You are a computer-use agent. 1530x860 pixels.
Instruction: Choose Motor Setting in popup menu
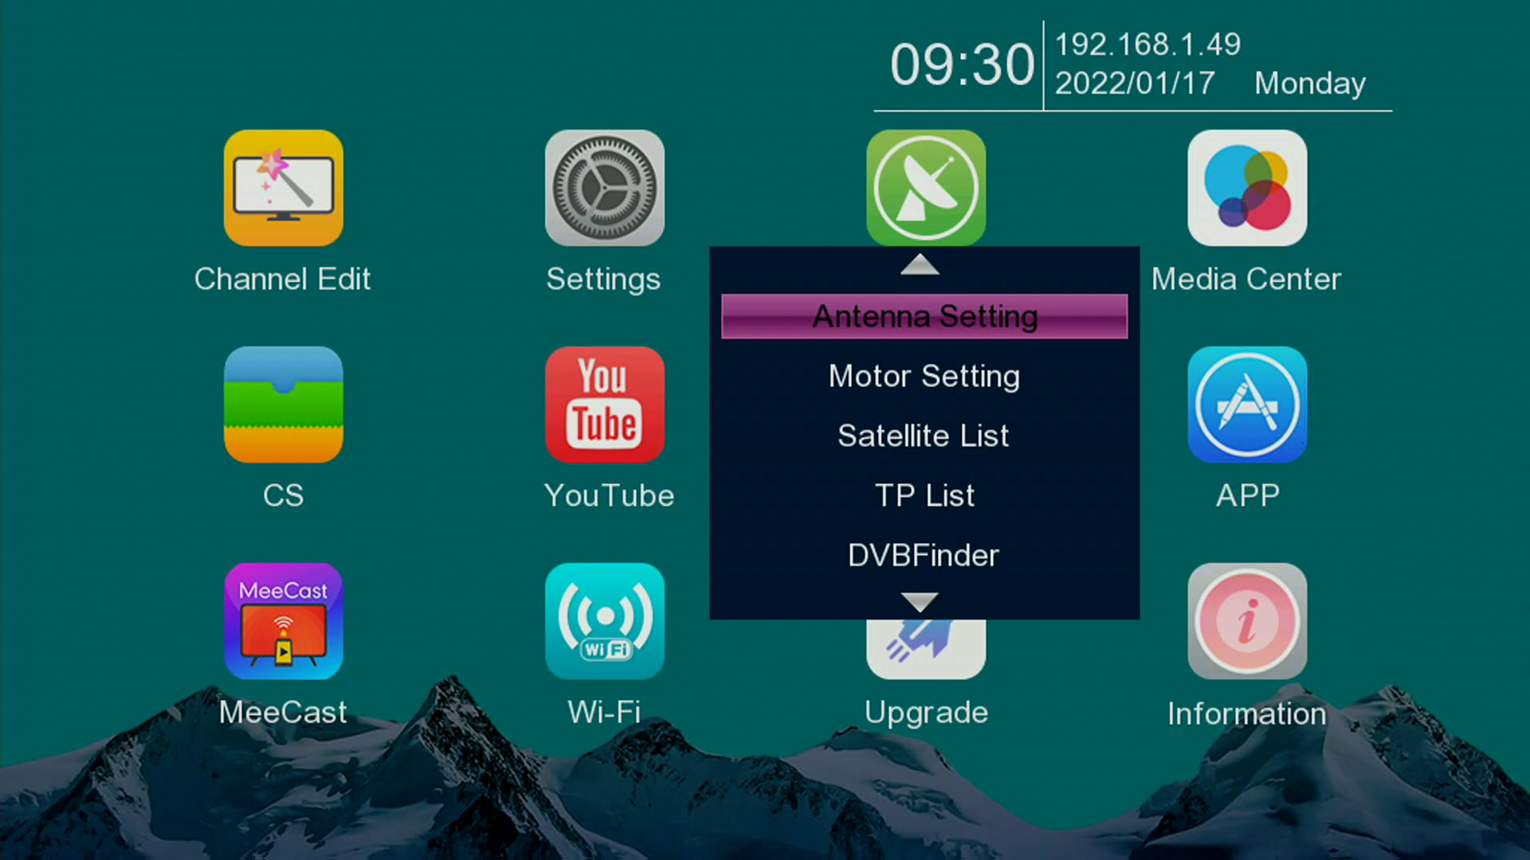924,376
